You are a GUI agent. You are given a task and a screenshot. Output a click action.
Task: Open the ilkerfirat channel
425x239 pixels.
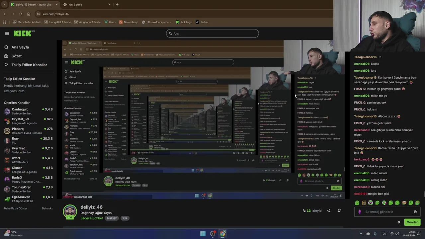28,150
